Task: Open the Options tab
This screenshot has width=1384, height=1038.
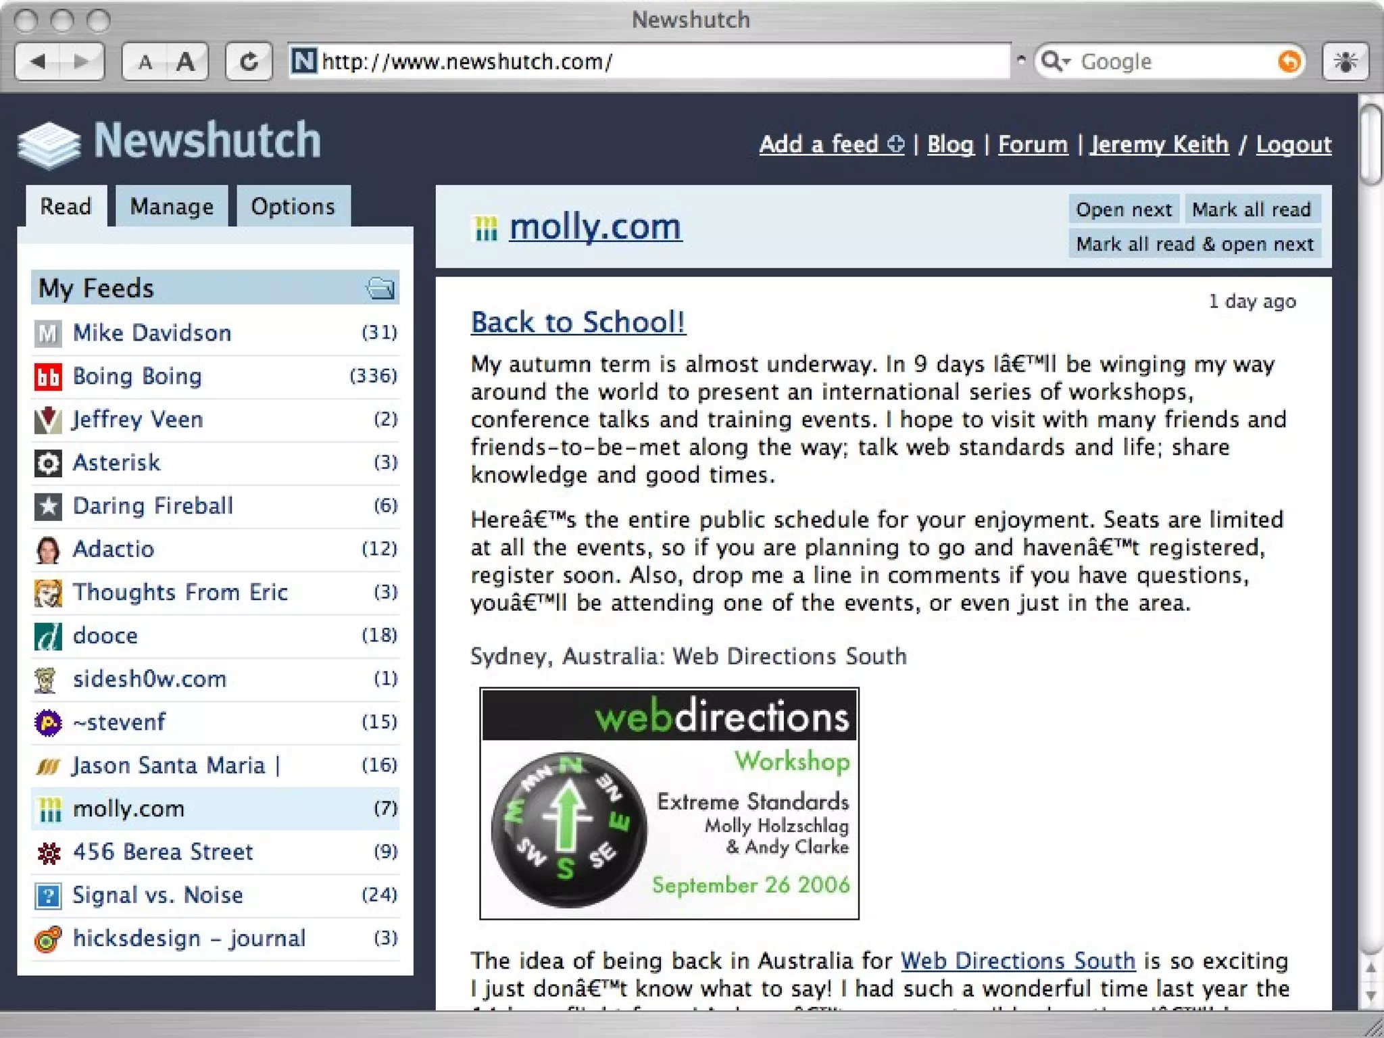Action: 293,207
